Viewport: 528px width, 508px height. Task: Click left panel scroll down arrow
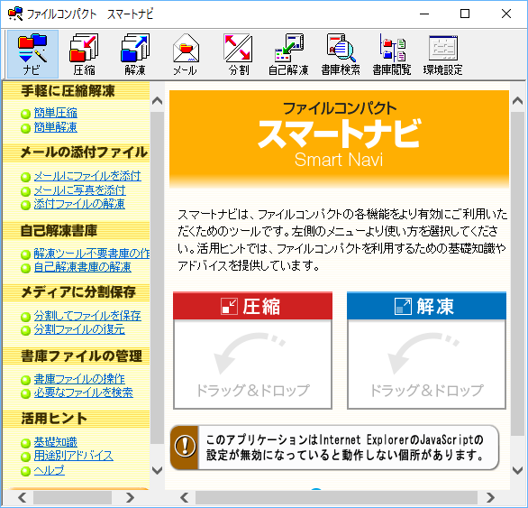pos(158,470)
